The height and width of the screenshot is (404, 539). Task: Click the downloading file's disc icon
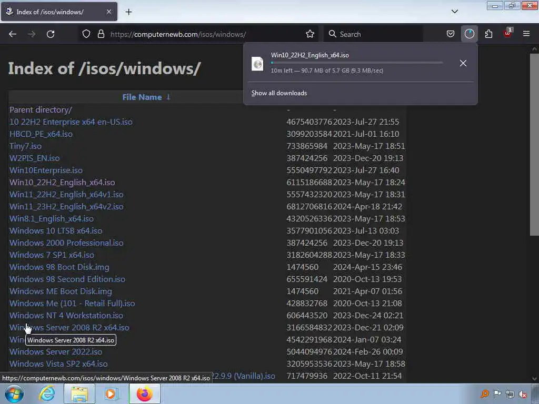(x=257, y=64)
